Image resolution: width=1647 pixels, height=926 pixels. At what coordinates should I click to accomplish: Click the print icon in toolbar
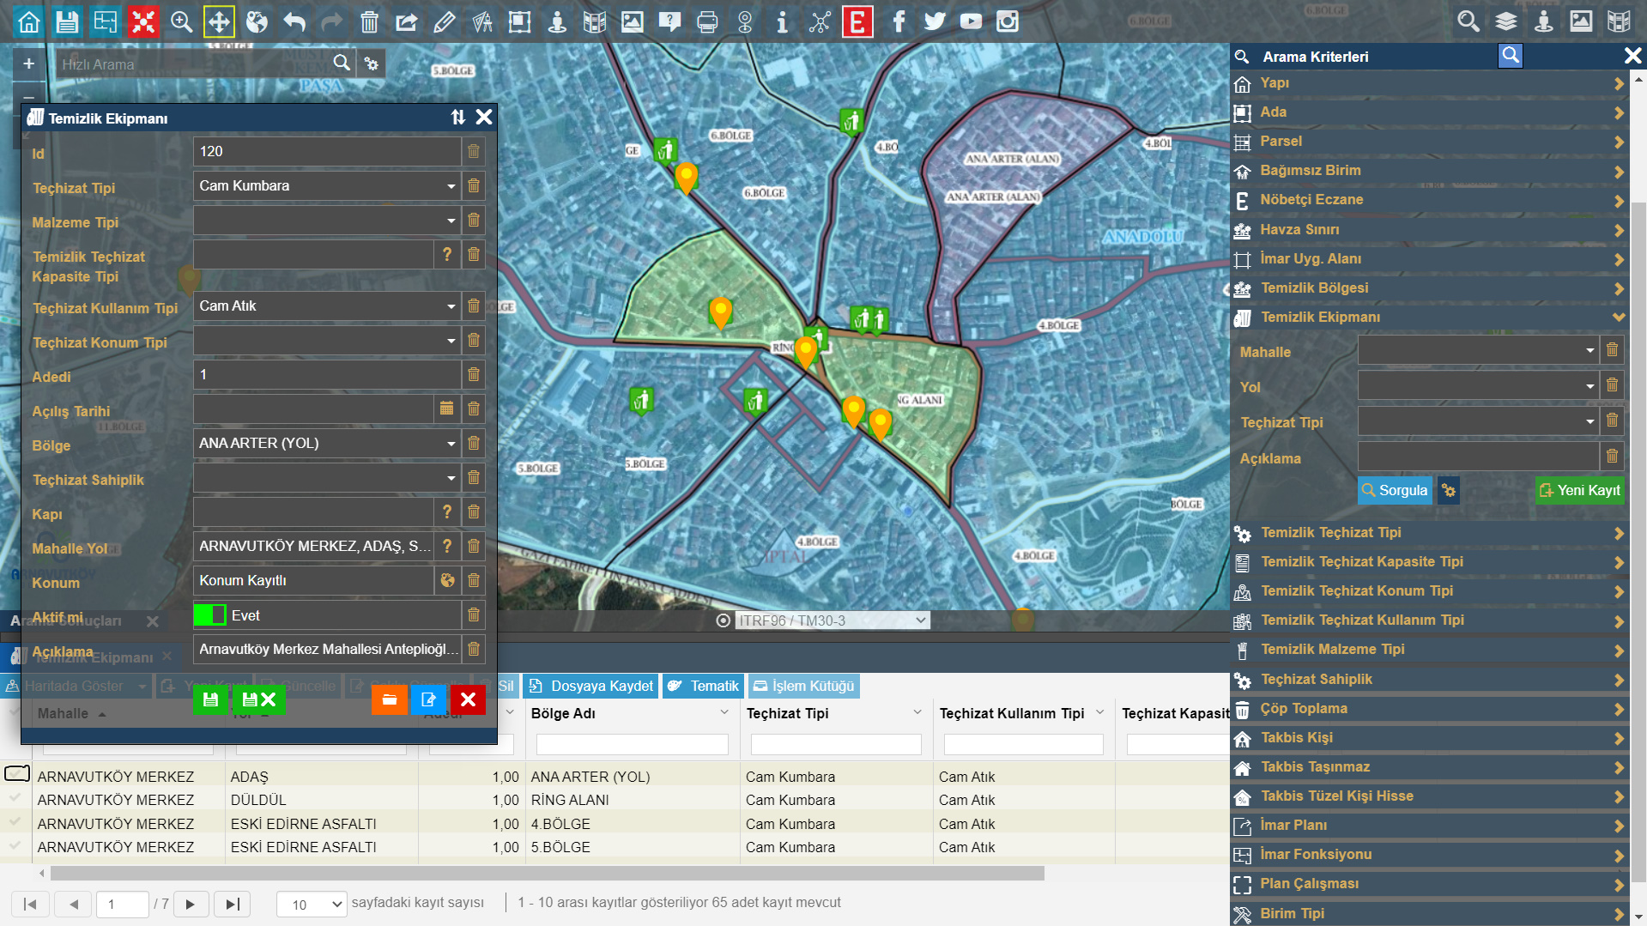pos(707,21)
